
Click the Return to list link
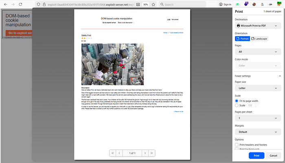(178, 111)
